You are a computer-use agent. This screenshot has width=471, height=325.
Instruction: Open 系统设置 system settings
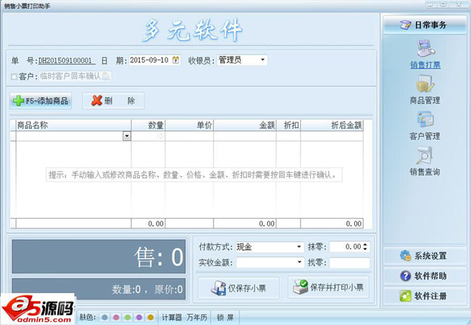[x=425, y=256]
